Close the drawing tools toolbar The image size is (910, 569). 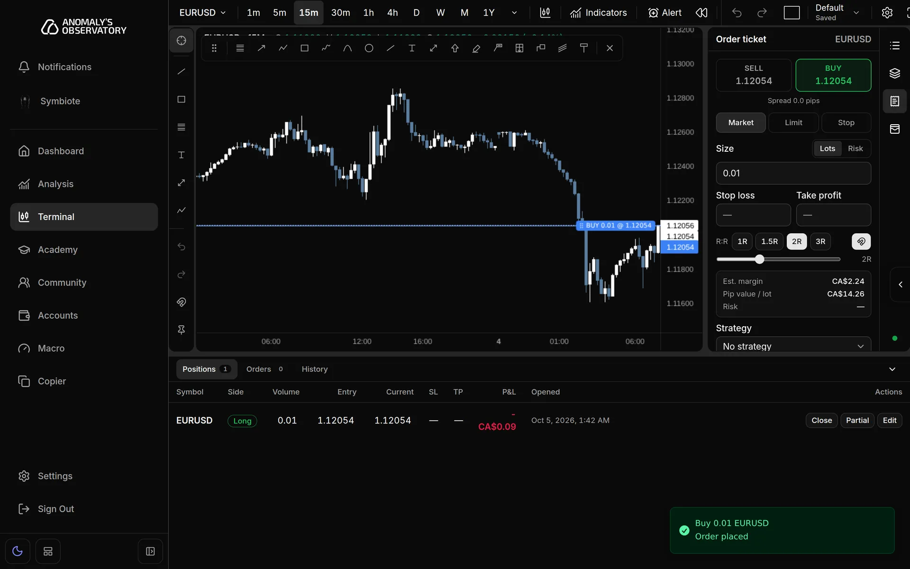(610, 48)
